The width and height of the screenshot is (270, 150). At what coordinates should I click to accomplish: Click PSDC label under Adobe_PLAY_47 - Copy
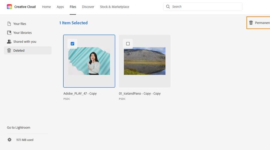tap(67, 99)
